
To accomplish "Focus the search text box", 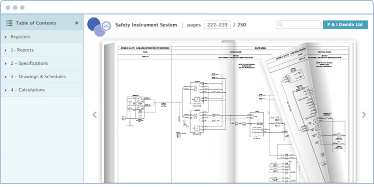I will click(298, 25).
